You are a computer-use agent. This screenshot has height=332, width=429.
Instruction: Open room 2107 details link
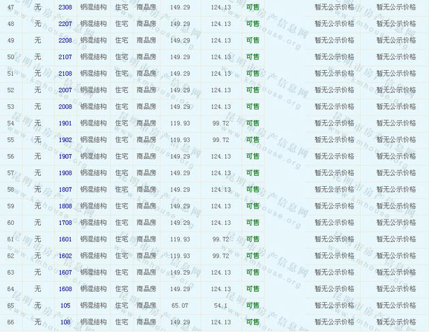[x=65, y=57]
